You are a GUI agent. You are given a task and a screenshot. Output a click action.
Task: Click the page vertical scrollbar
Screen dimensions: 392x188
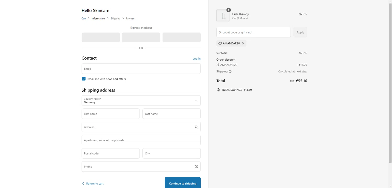click(x=390, y=83)
